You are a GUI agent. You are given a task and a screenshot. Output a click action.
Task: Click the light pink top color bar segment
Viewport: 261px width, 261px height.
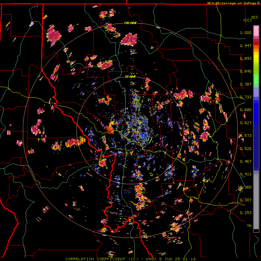coord(256,31)
